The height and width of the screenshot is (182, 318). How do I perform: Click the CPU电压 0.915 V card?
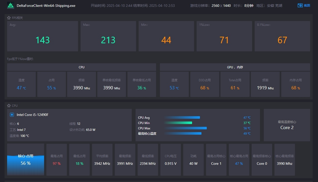[171, 160]
